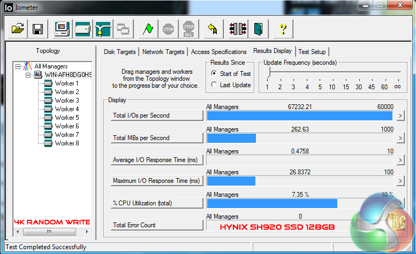Minimize the Iometer window

[x=366, y=5]
